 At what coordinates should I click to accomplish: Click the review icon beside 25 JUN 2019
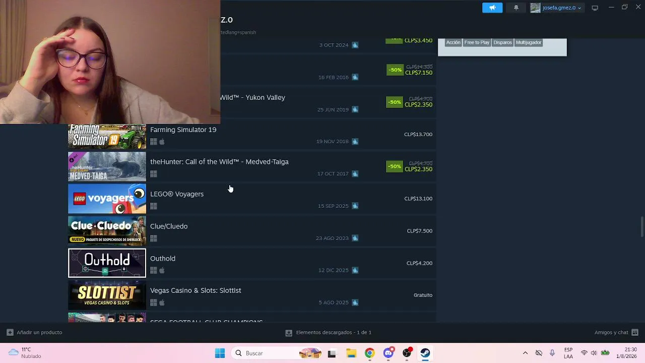point(355,109)
